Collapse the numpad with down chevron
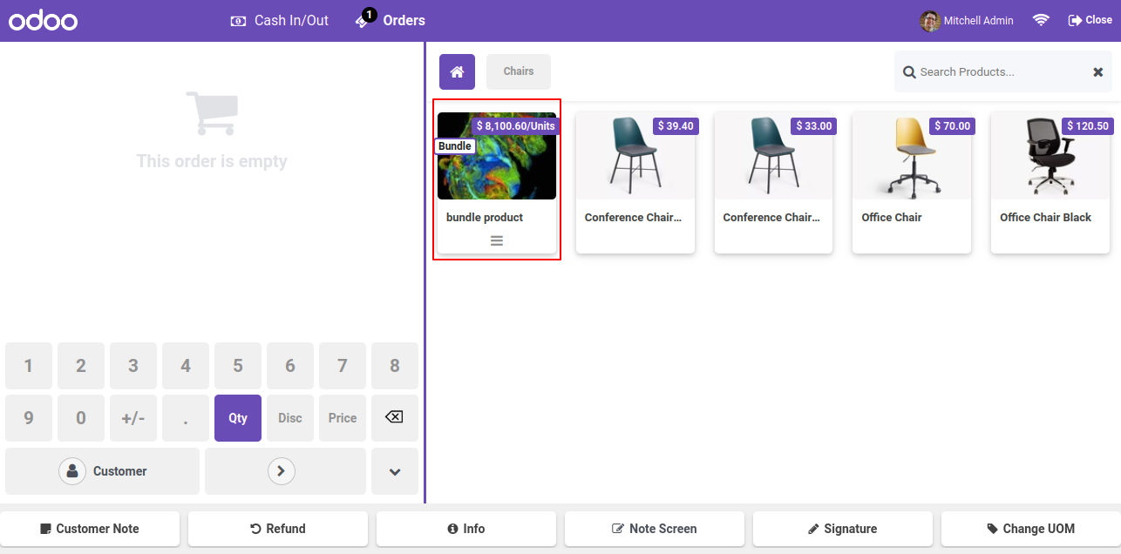 pos(395,471)
